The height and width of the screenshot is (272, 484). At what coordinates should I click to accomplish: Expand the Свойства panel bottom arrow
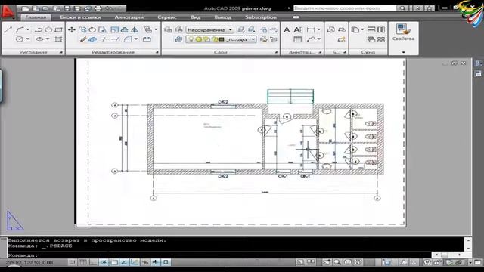[403, 52]
